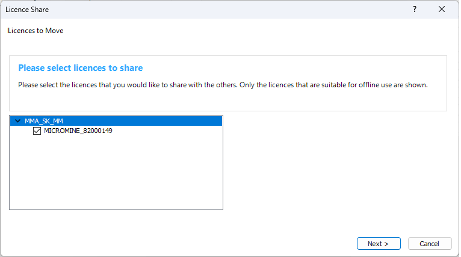The image size is (461, 257).
Task: Click empty footer area left of Next button
Action: (x=181, y=244)
